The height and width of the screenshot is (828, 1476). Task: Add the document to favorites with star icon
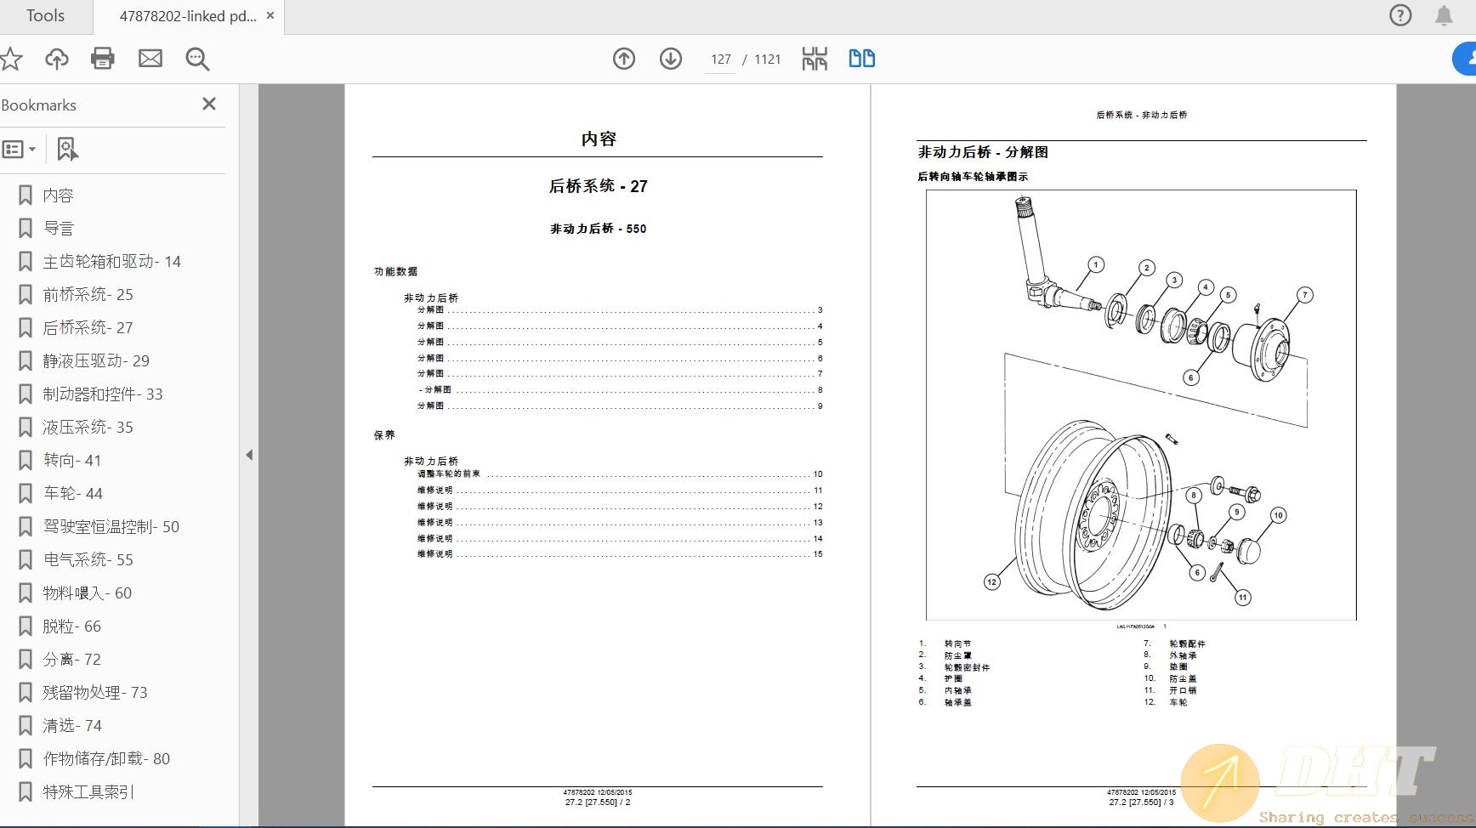coord(11,59)
